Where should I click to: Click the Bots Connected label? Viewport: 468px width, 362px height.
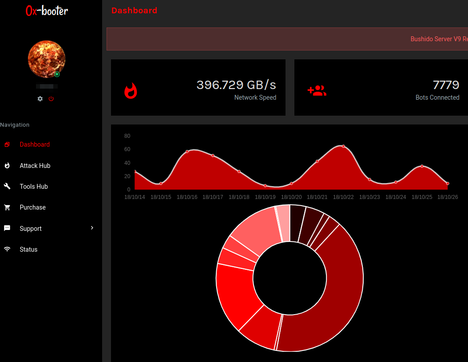point(437,97)
